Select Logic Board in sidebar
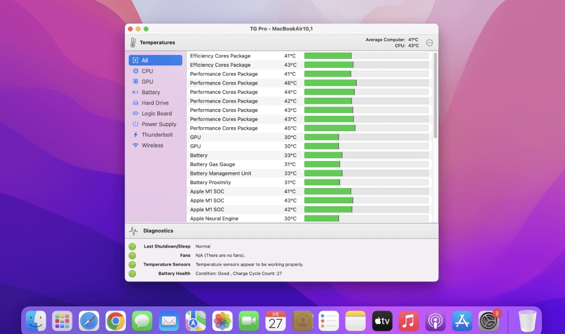This screenshot has height=334, width=565. point(157,113)
